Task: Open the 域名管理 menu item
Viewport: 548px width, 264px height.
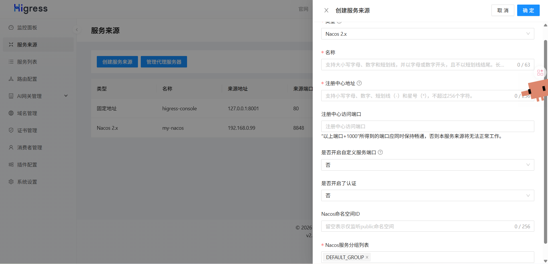Action: click(38, 113)
